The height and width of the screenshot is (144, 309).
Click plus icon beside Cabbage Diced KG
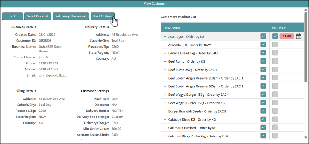click(165, 119)
